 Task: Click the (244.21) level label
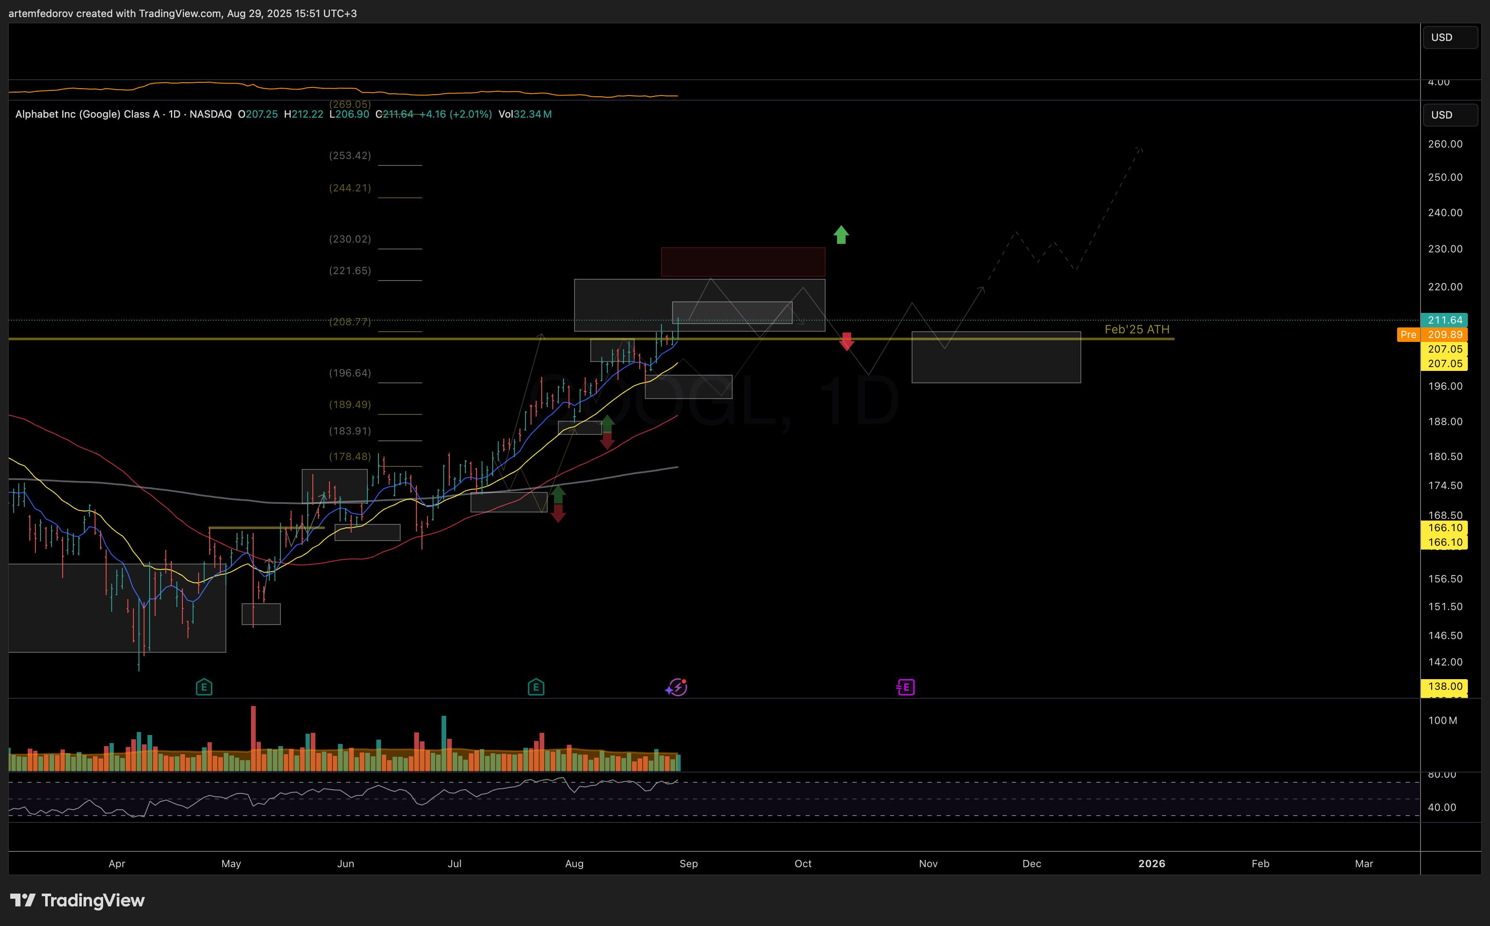tap(350, 188)
